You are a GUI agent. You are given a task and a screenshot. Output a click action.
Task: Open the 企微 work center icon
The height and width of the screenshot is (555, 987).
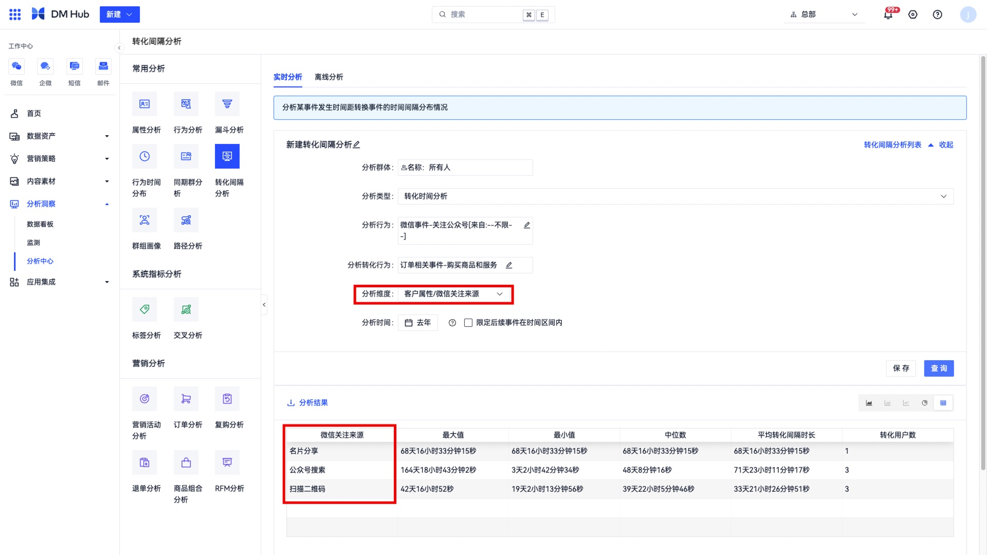pyautogui.click(x=45, y=66)
